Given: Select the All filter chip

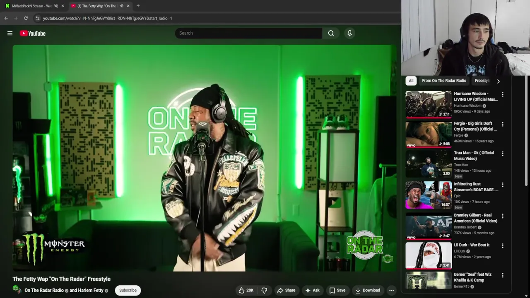Looking at the screenshot, I should click(411, 81).
